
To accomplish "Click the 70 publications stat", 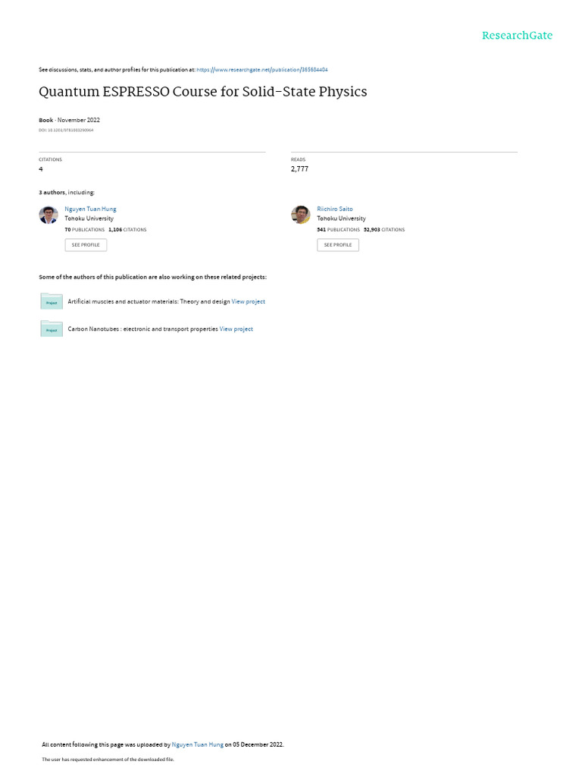I will (x=85, y=230).
